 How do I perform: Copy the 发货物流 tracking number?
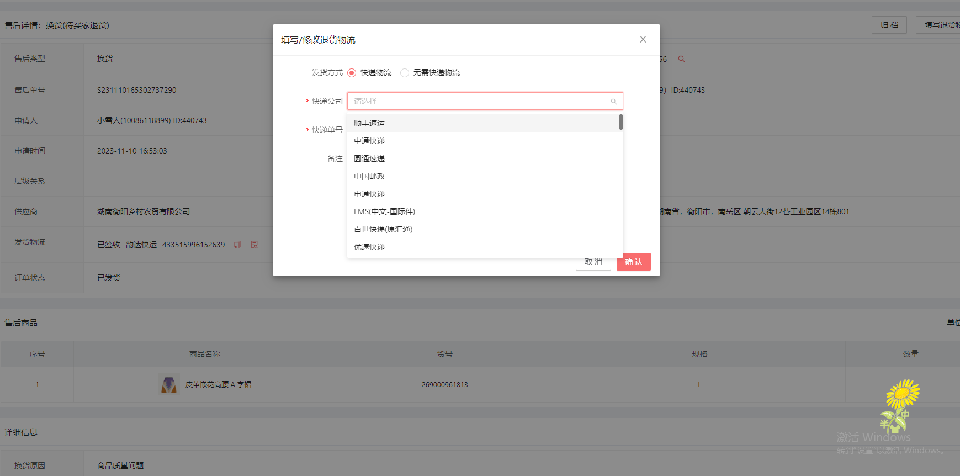tap(237, 245)
